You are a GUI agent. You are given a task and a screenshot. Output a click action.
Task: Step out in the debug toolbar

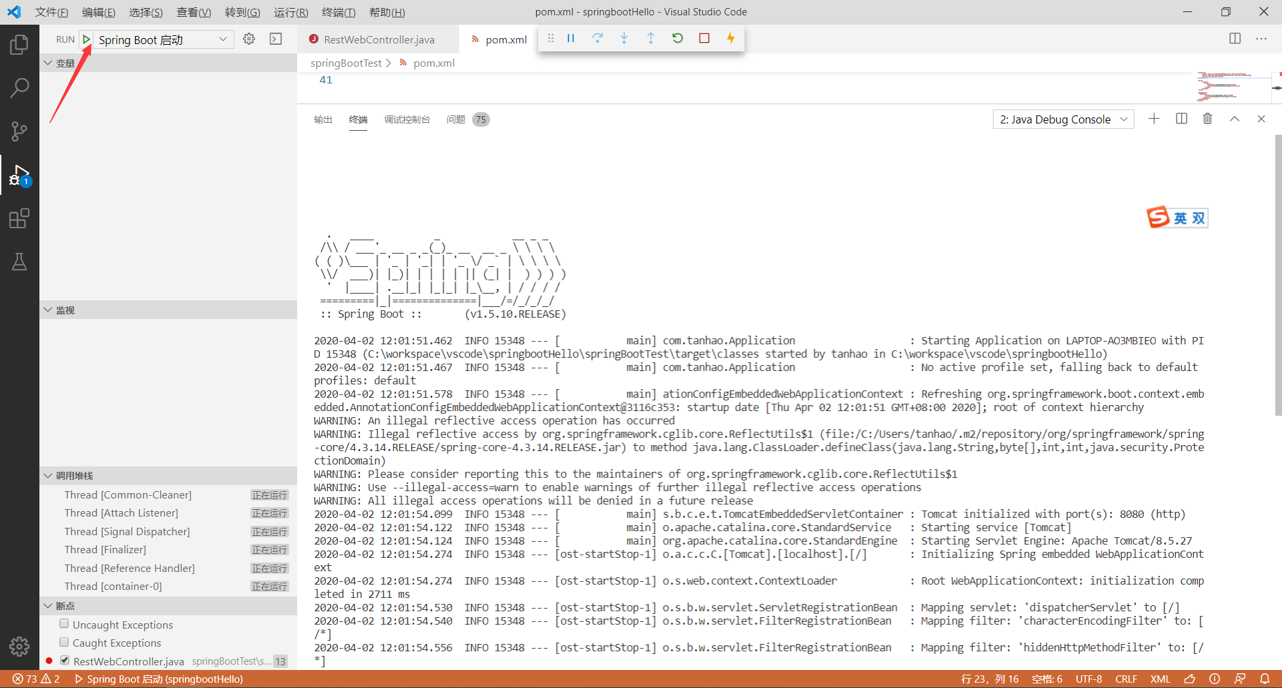(651, 38)
